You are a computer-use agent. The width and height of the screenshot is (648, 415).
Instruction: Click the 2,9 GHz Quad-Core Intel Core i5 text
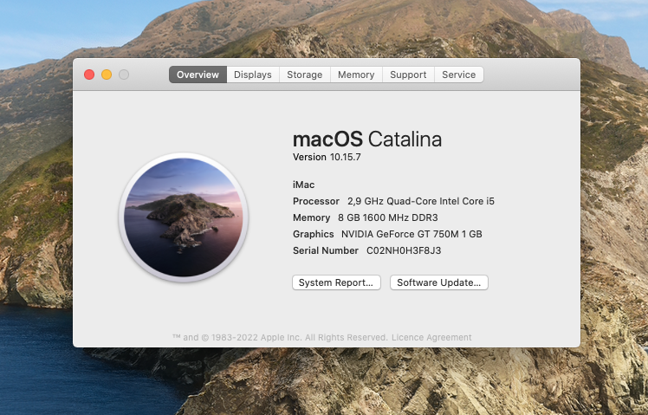pyautogui.click(x=421, y=201)
